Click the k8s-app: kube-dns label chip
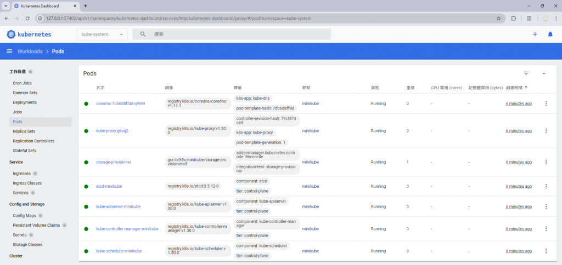Viewport: 562px width, 265px height. click(x=252, y=98)
